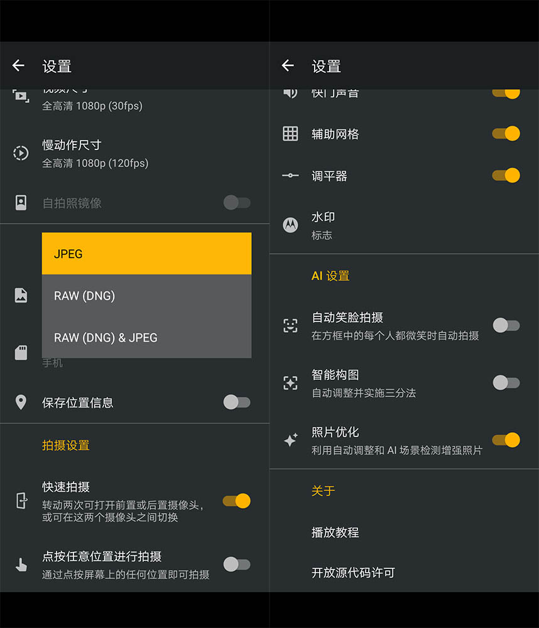Pick RAW (DNG) & JPEG option
Viewport: 539px width, 628px height.
click(x=146, y=337)
